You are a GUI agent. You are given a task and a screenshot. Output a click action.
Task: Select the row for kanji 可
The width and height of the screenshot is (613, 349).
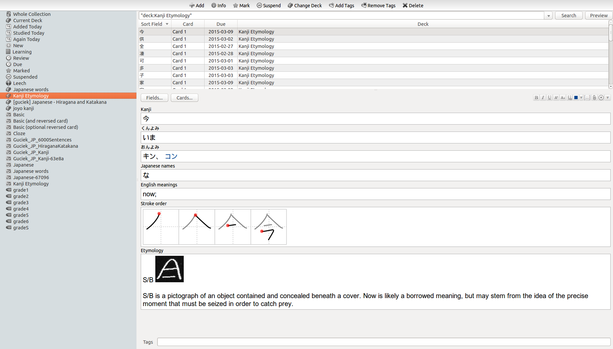[373, 61]
